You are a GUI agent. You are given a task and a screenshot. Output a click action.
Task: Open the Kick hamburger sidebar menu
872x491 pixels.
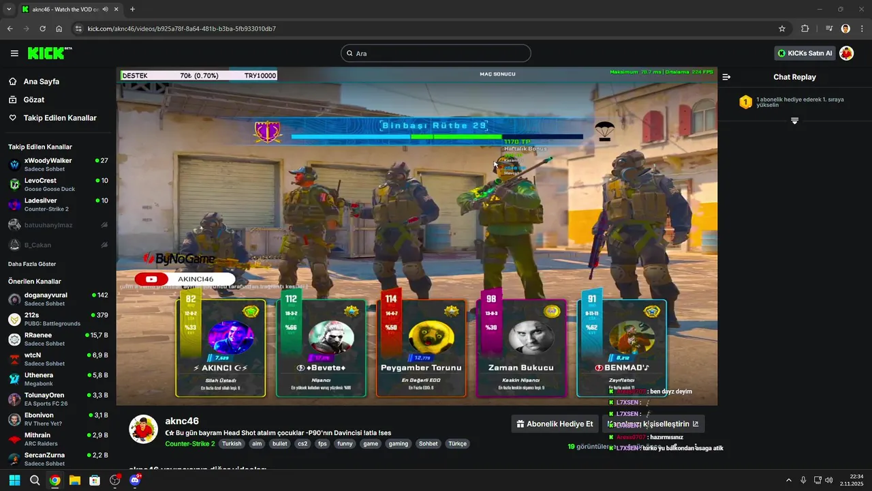click(x=14, y=53)
